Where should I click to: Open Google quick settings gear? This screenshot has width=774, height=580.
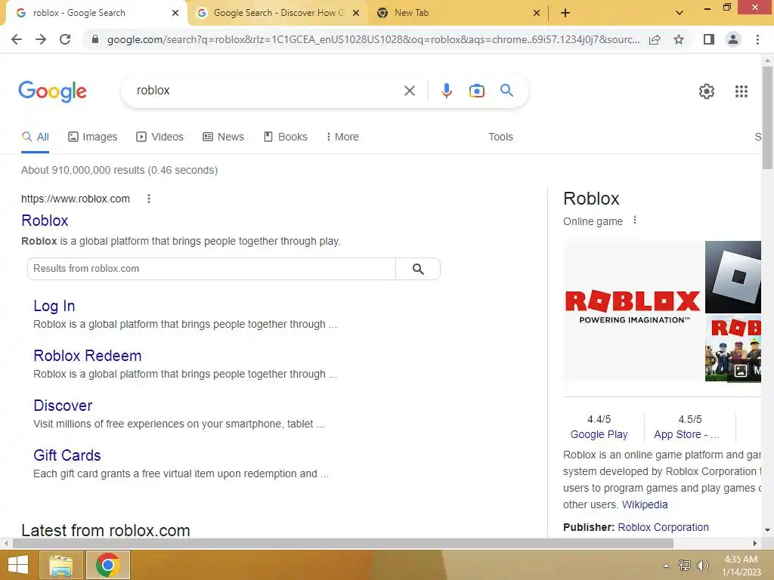click(707, 91)
